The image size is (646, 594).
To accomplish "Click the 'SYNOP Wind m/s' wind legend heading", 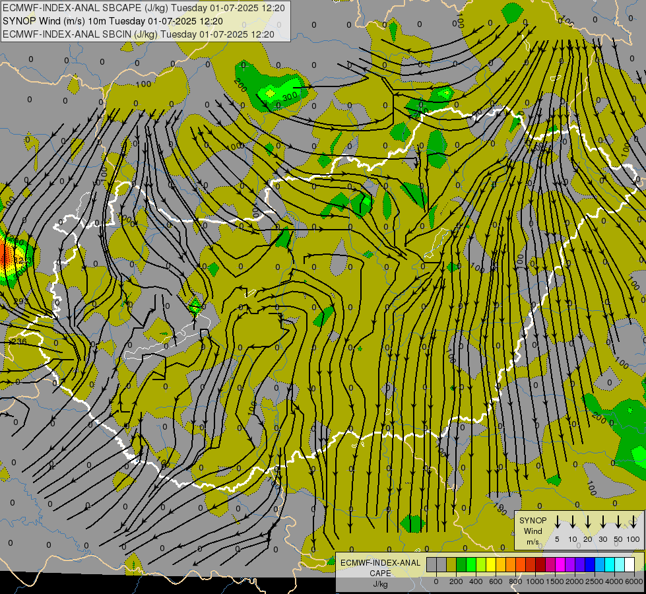I will [x=533, y=531].
